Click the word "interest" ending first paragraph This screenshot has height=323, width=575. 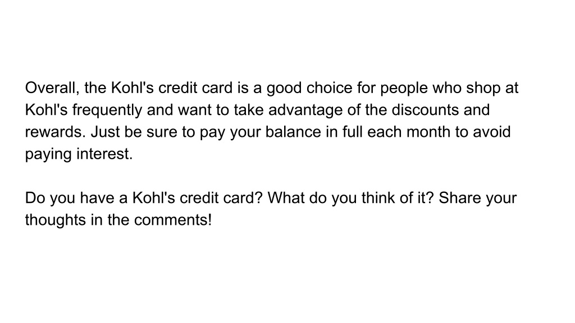pos(104,154)
